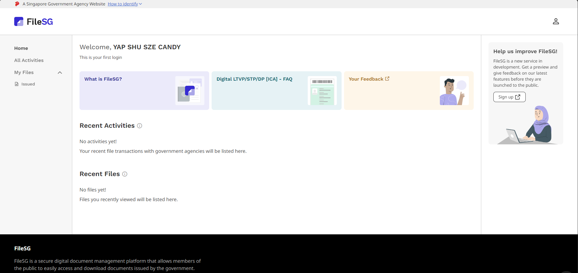The width and height of the screenshot is (578, 273).
Task: Open All Activities from the sidebar
Action: pos(29,60)
